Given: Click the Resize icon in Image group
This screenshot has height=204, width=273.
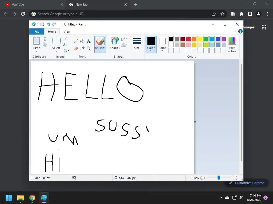Looking at the screenshot, I should (65, 45).
